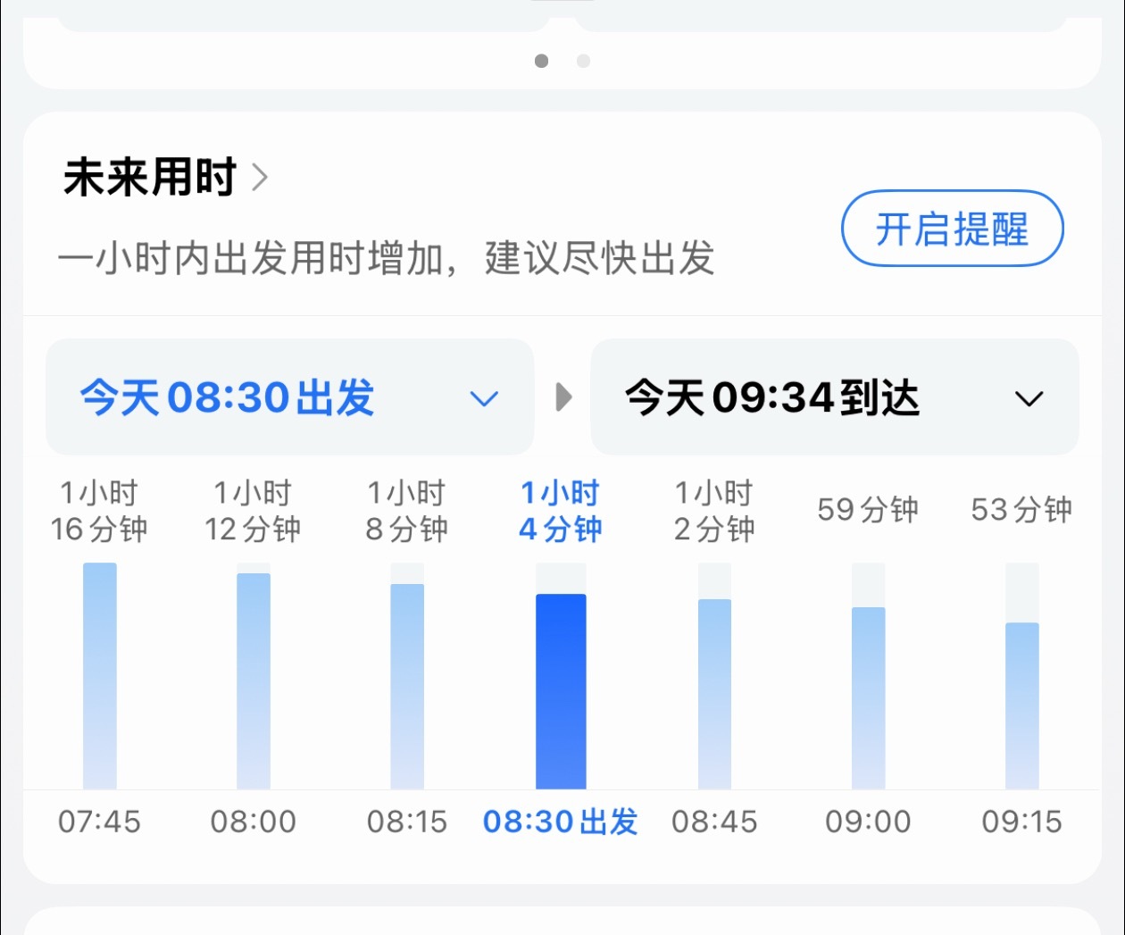
Task: Open the 未来用时 detail page
Action: (148, 177)
